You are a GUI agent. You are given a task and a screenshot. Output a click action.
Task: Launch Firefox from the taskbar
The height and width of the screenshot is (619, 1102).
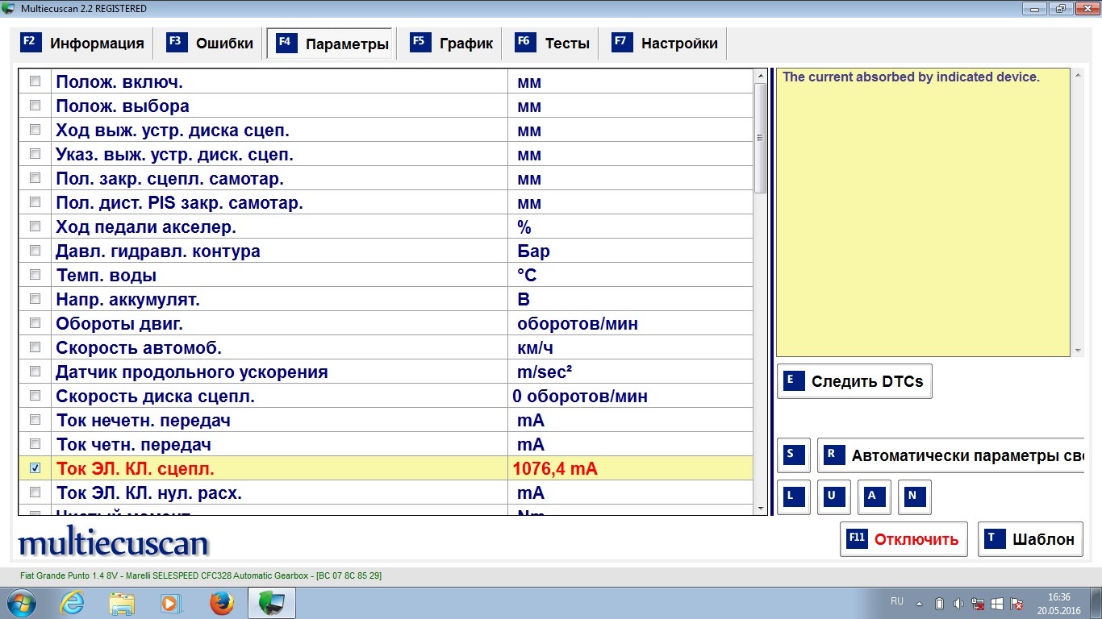tap(220, 603)
